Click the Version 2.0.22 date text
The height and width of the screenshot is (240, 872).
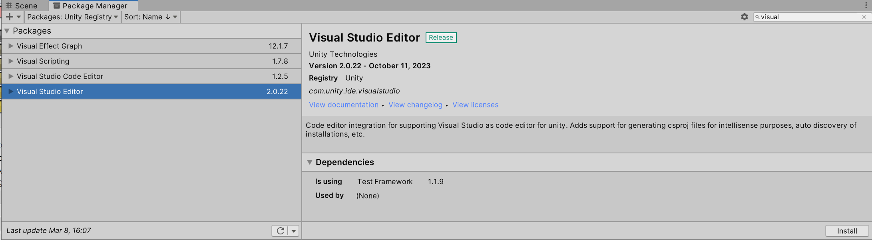click(370, 66)
